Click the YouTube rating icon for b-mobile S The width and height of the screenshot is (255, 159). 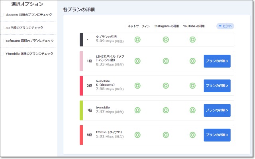[x=192, y=85]
